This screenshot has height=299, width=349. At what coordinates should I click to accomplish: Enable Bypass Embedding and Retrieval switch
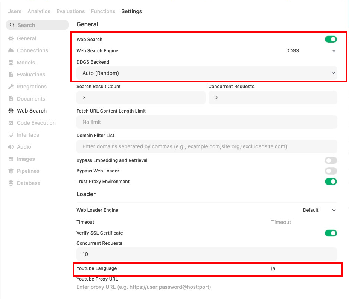[331, 160]
